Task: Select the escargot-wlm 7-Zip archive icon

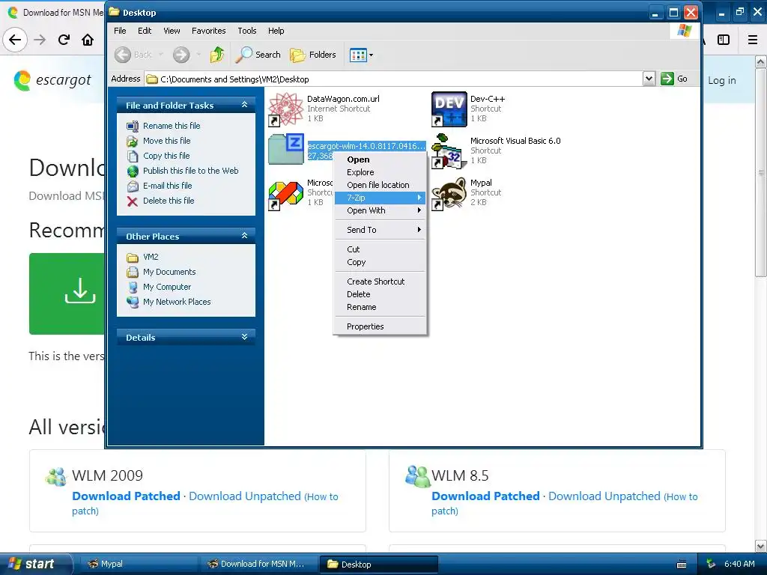Action: click(286, 149)
